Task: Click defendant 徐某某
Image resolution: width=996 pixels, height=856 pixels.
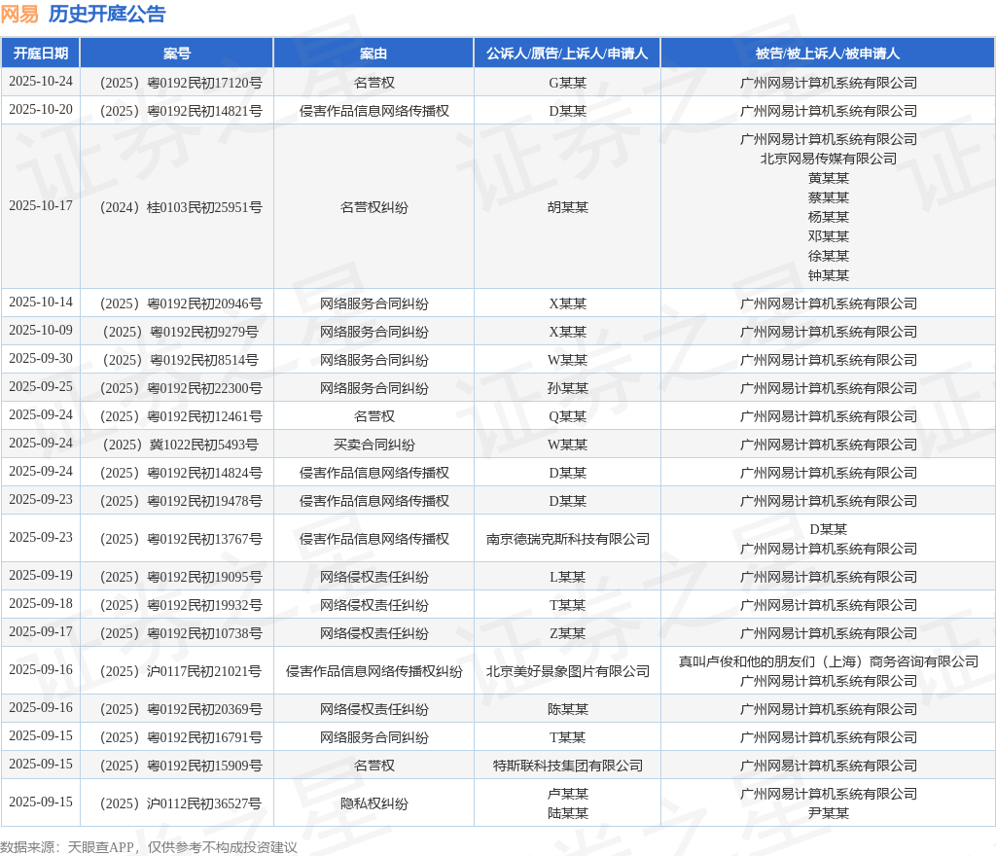Action: click(x=829, y=256)
